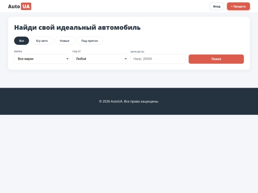Click the МАРКА field label
Image resolution: width=258 pixels, height=193 pixels.
coord(18,51)
